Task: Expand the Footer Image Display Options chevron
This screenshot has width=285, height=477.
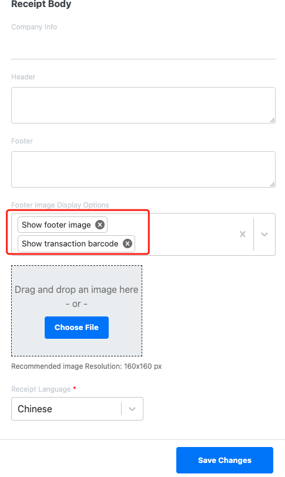Action: click(x=264, y=234)
